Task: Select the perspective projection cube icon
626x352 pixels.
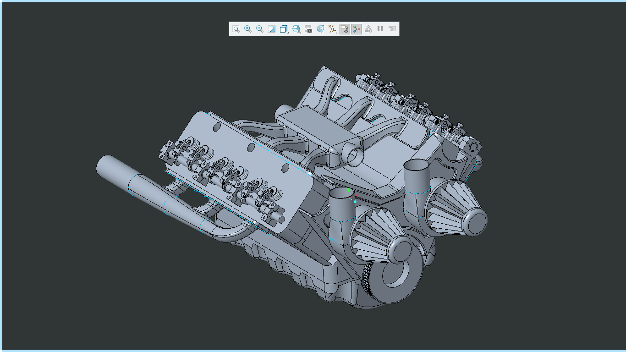Action: pyautogui.click(x=320, y=28)
